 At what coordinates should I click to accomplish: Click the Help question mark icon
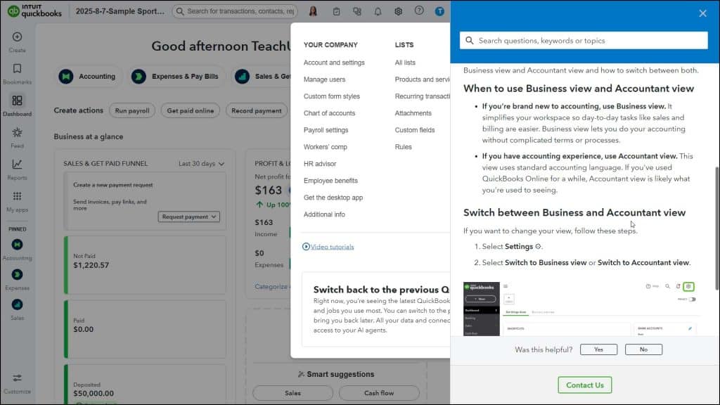point(420,11)
